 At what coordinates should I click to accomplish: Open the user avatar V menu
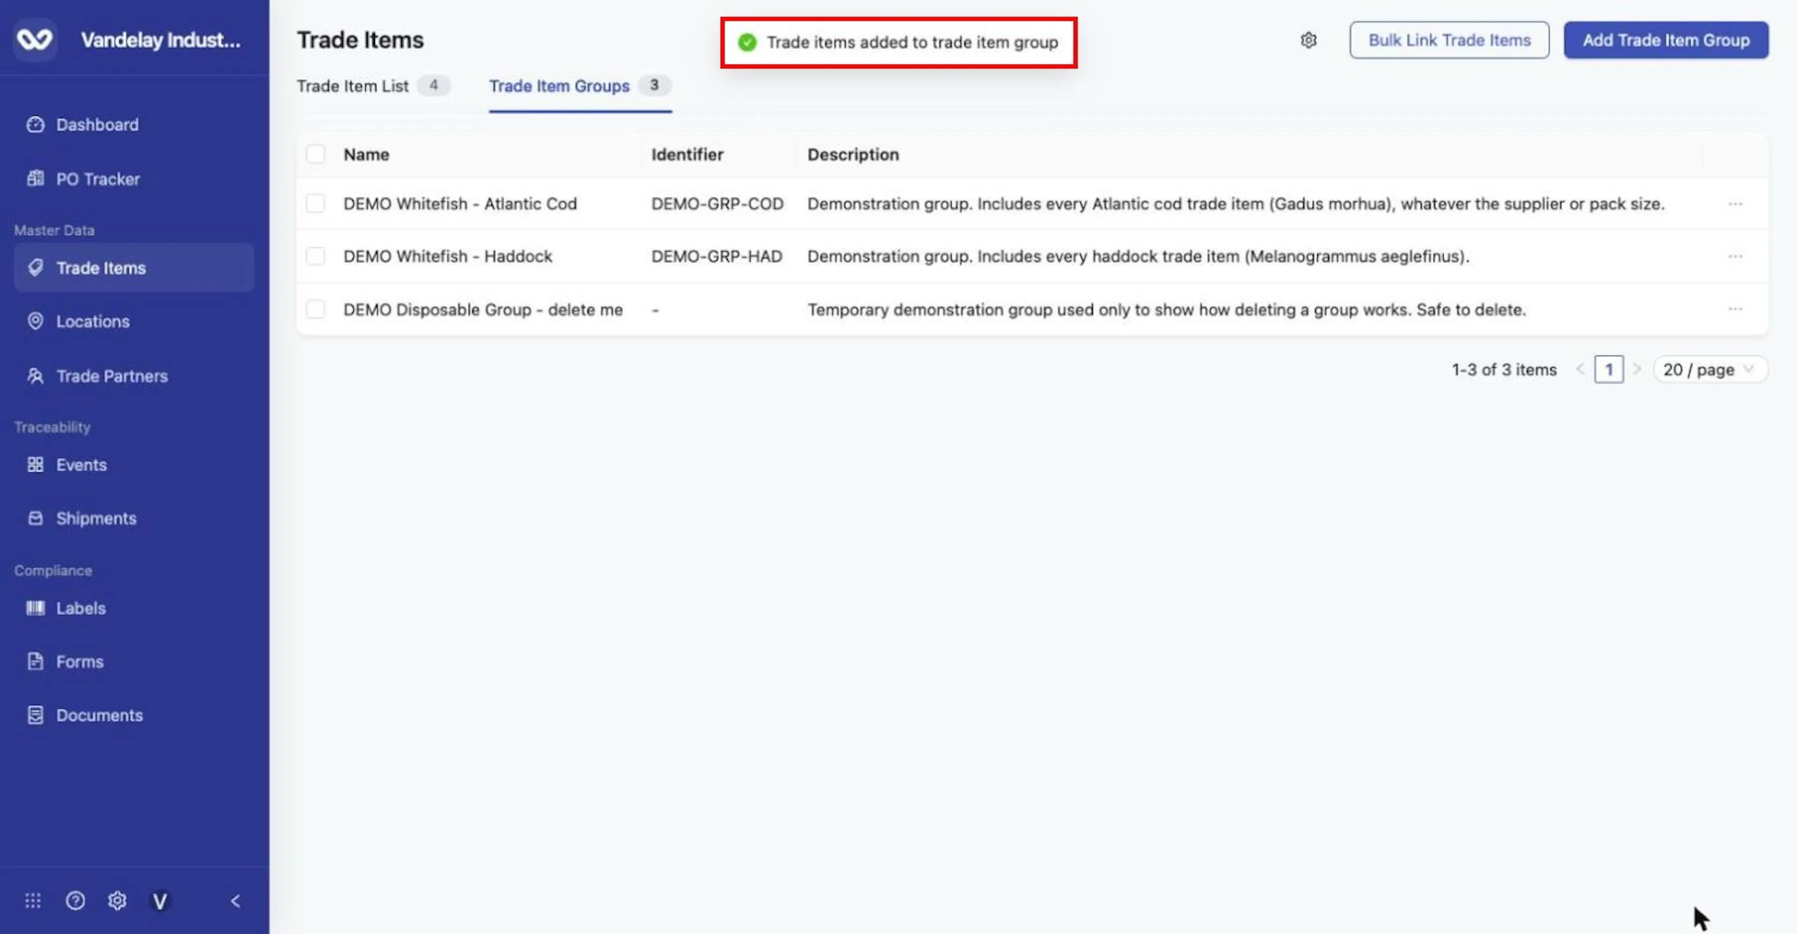click(x=160, y=901)
